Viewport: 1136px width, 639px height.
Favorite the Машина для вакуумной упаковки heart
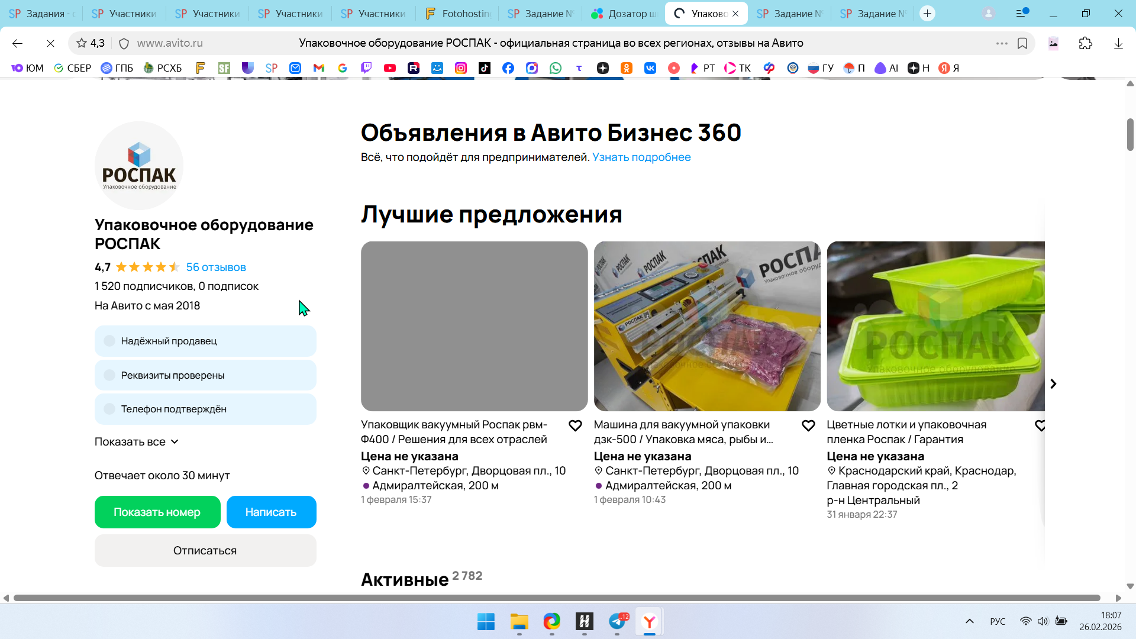pos(808,425)
